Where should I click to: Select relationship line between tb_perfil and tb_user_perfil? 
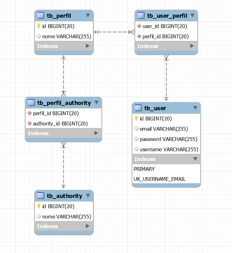click(114, 32)
